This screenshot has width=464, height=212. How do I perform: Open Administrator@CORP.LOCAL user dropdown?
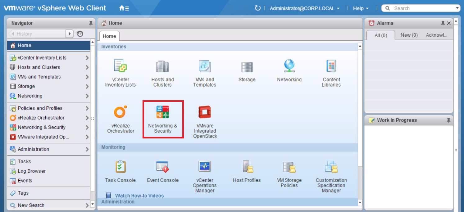coord(305,8)
